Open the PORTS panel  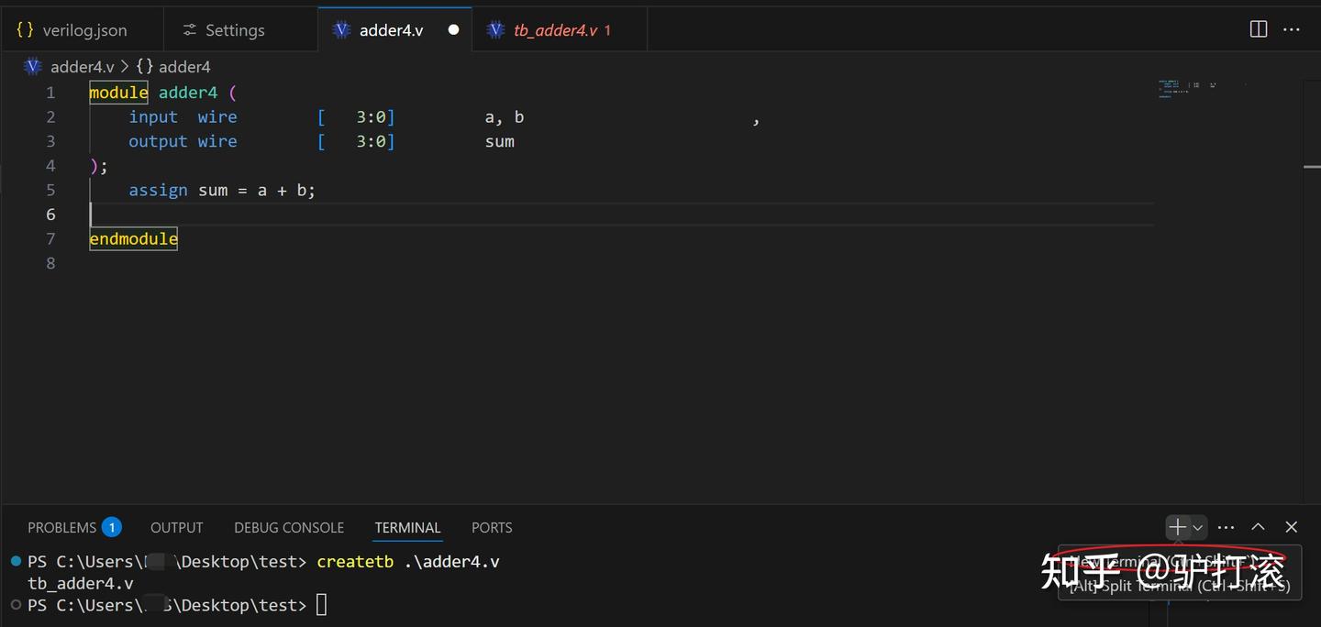coord(491,527)
